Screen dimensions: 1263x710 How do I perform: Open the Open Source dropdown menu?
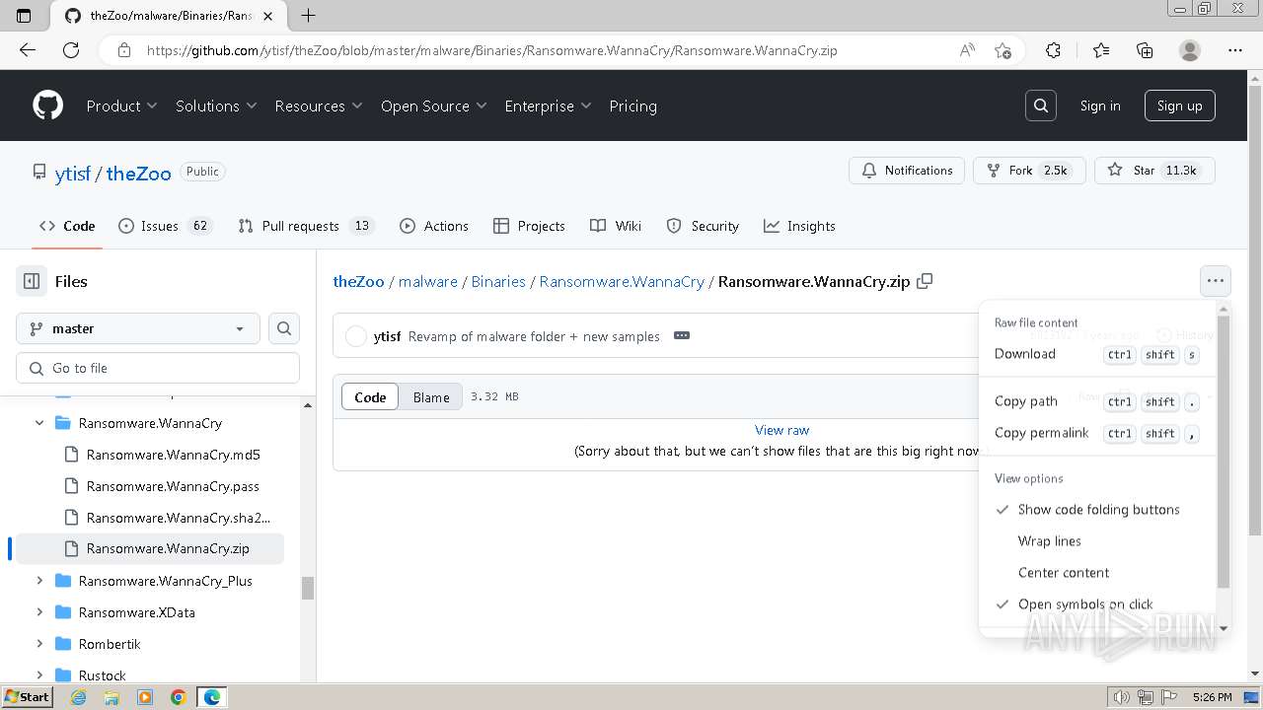pos(434,106)
